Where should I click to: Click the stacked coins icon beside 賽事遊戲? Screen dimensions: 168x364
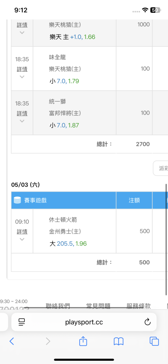click(17, 200)
